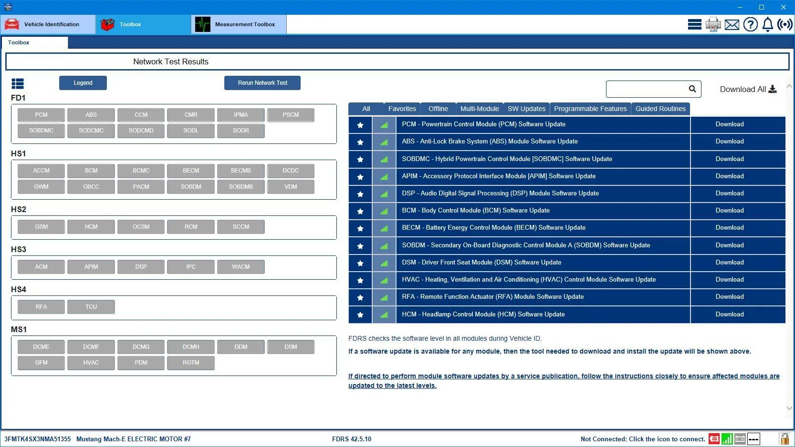Click Download All
Image resolution: width=795 pixels, height=447 pixels.
[748, 89]
